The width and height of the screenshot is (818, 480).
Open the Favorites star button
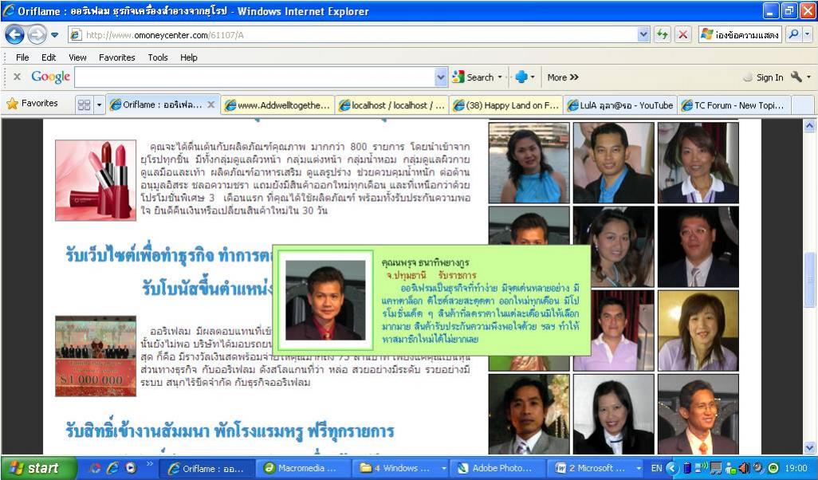(x=32, y=104)
